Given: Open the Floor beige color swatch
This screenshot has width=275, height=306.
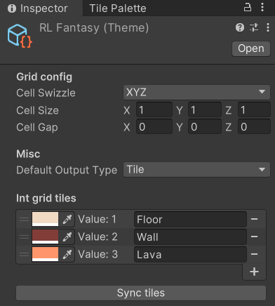Looking at the screenshot, I should pos(45,219).
